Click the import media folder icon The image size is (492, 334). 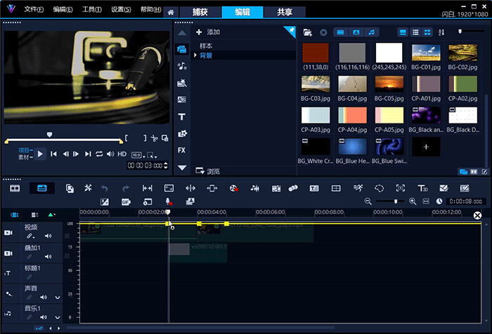(308, 32)
